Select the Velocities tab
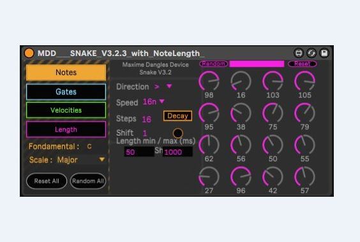The height and width of the screenshot is (242, 360). coord(66,110)
